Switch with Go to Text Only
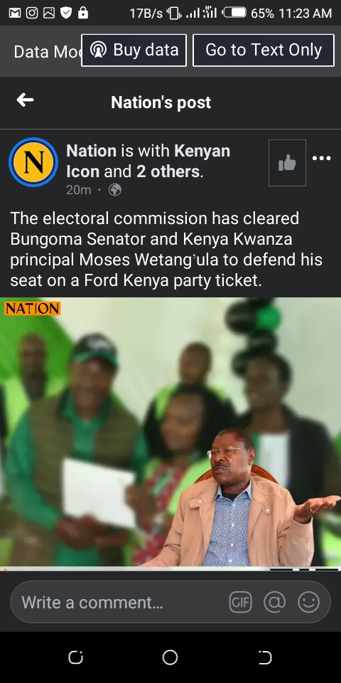The image size is (341, 683). [x=264, y=51]
